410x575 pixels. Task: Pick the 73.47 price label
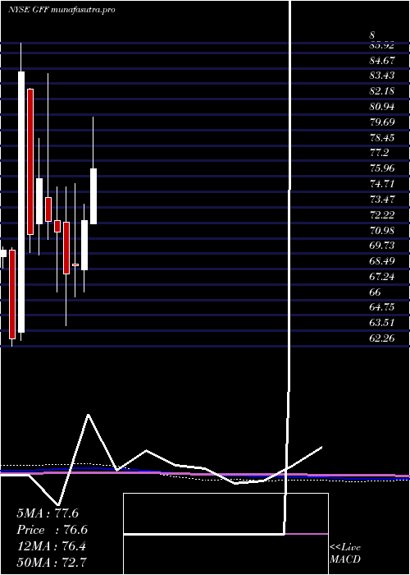click(x=382, y=200)
